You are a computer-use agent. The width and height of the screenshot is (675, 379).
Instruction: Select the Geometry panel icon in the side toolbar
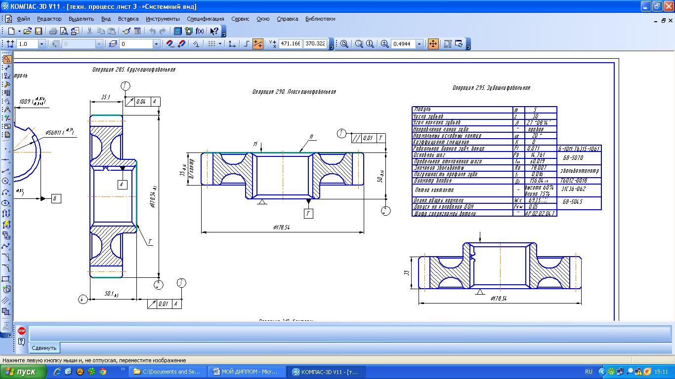7,59
